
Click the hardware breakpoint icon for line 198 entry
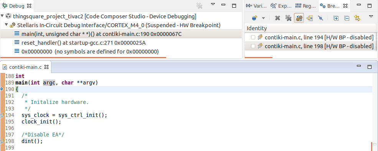(x=260, y=46)
